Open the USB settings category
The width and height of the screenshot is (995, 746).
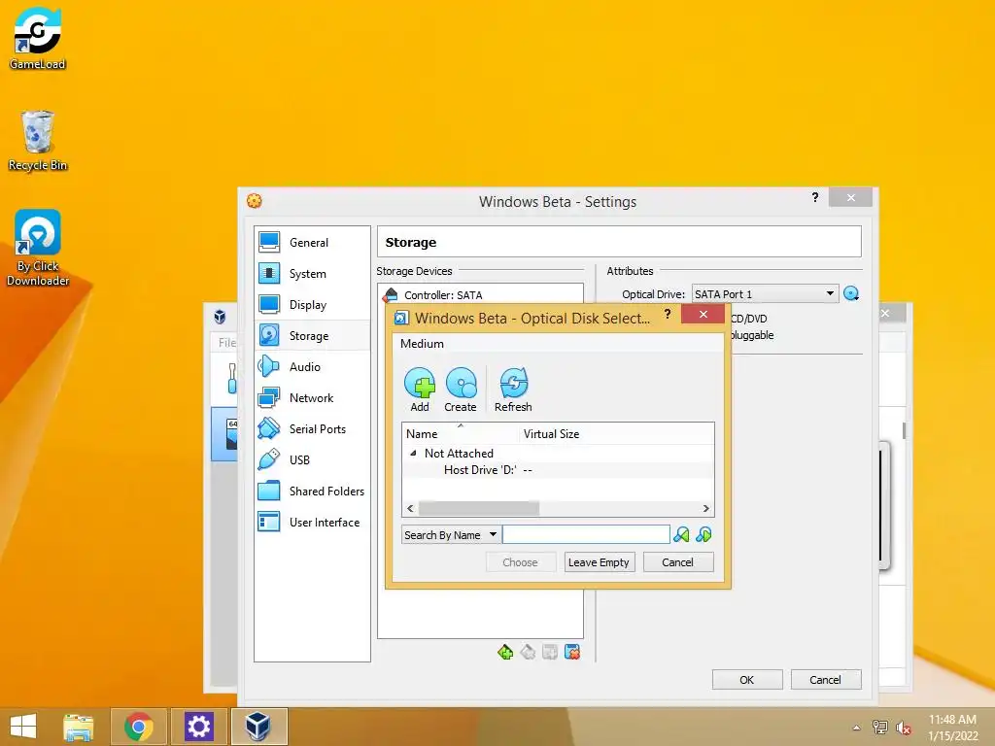312,459
